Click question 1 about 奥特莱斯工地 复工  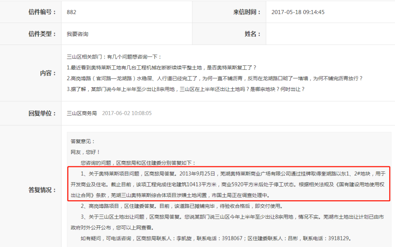click(162, 68)
